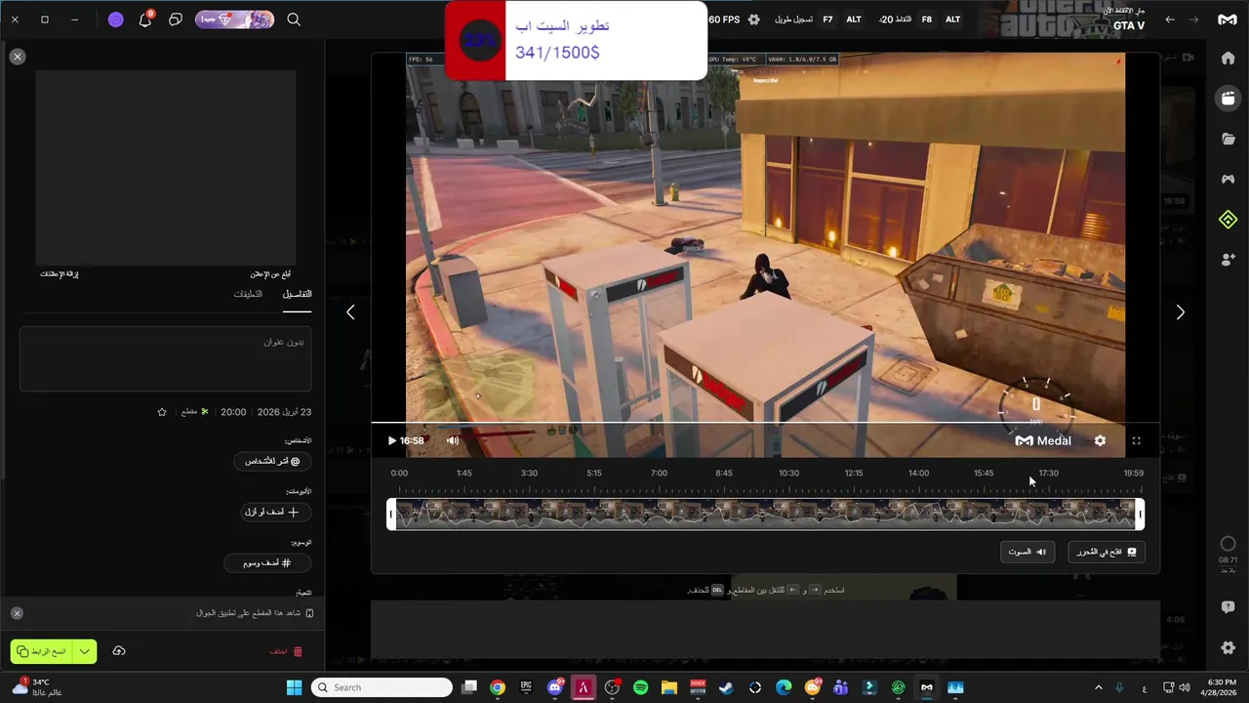Open add friends sidebar icon

pos(1228,260)
